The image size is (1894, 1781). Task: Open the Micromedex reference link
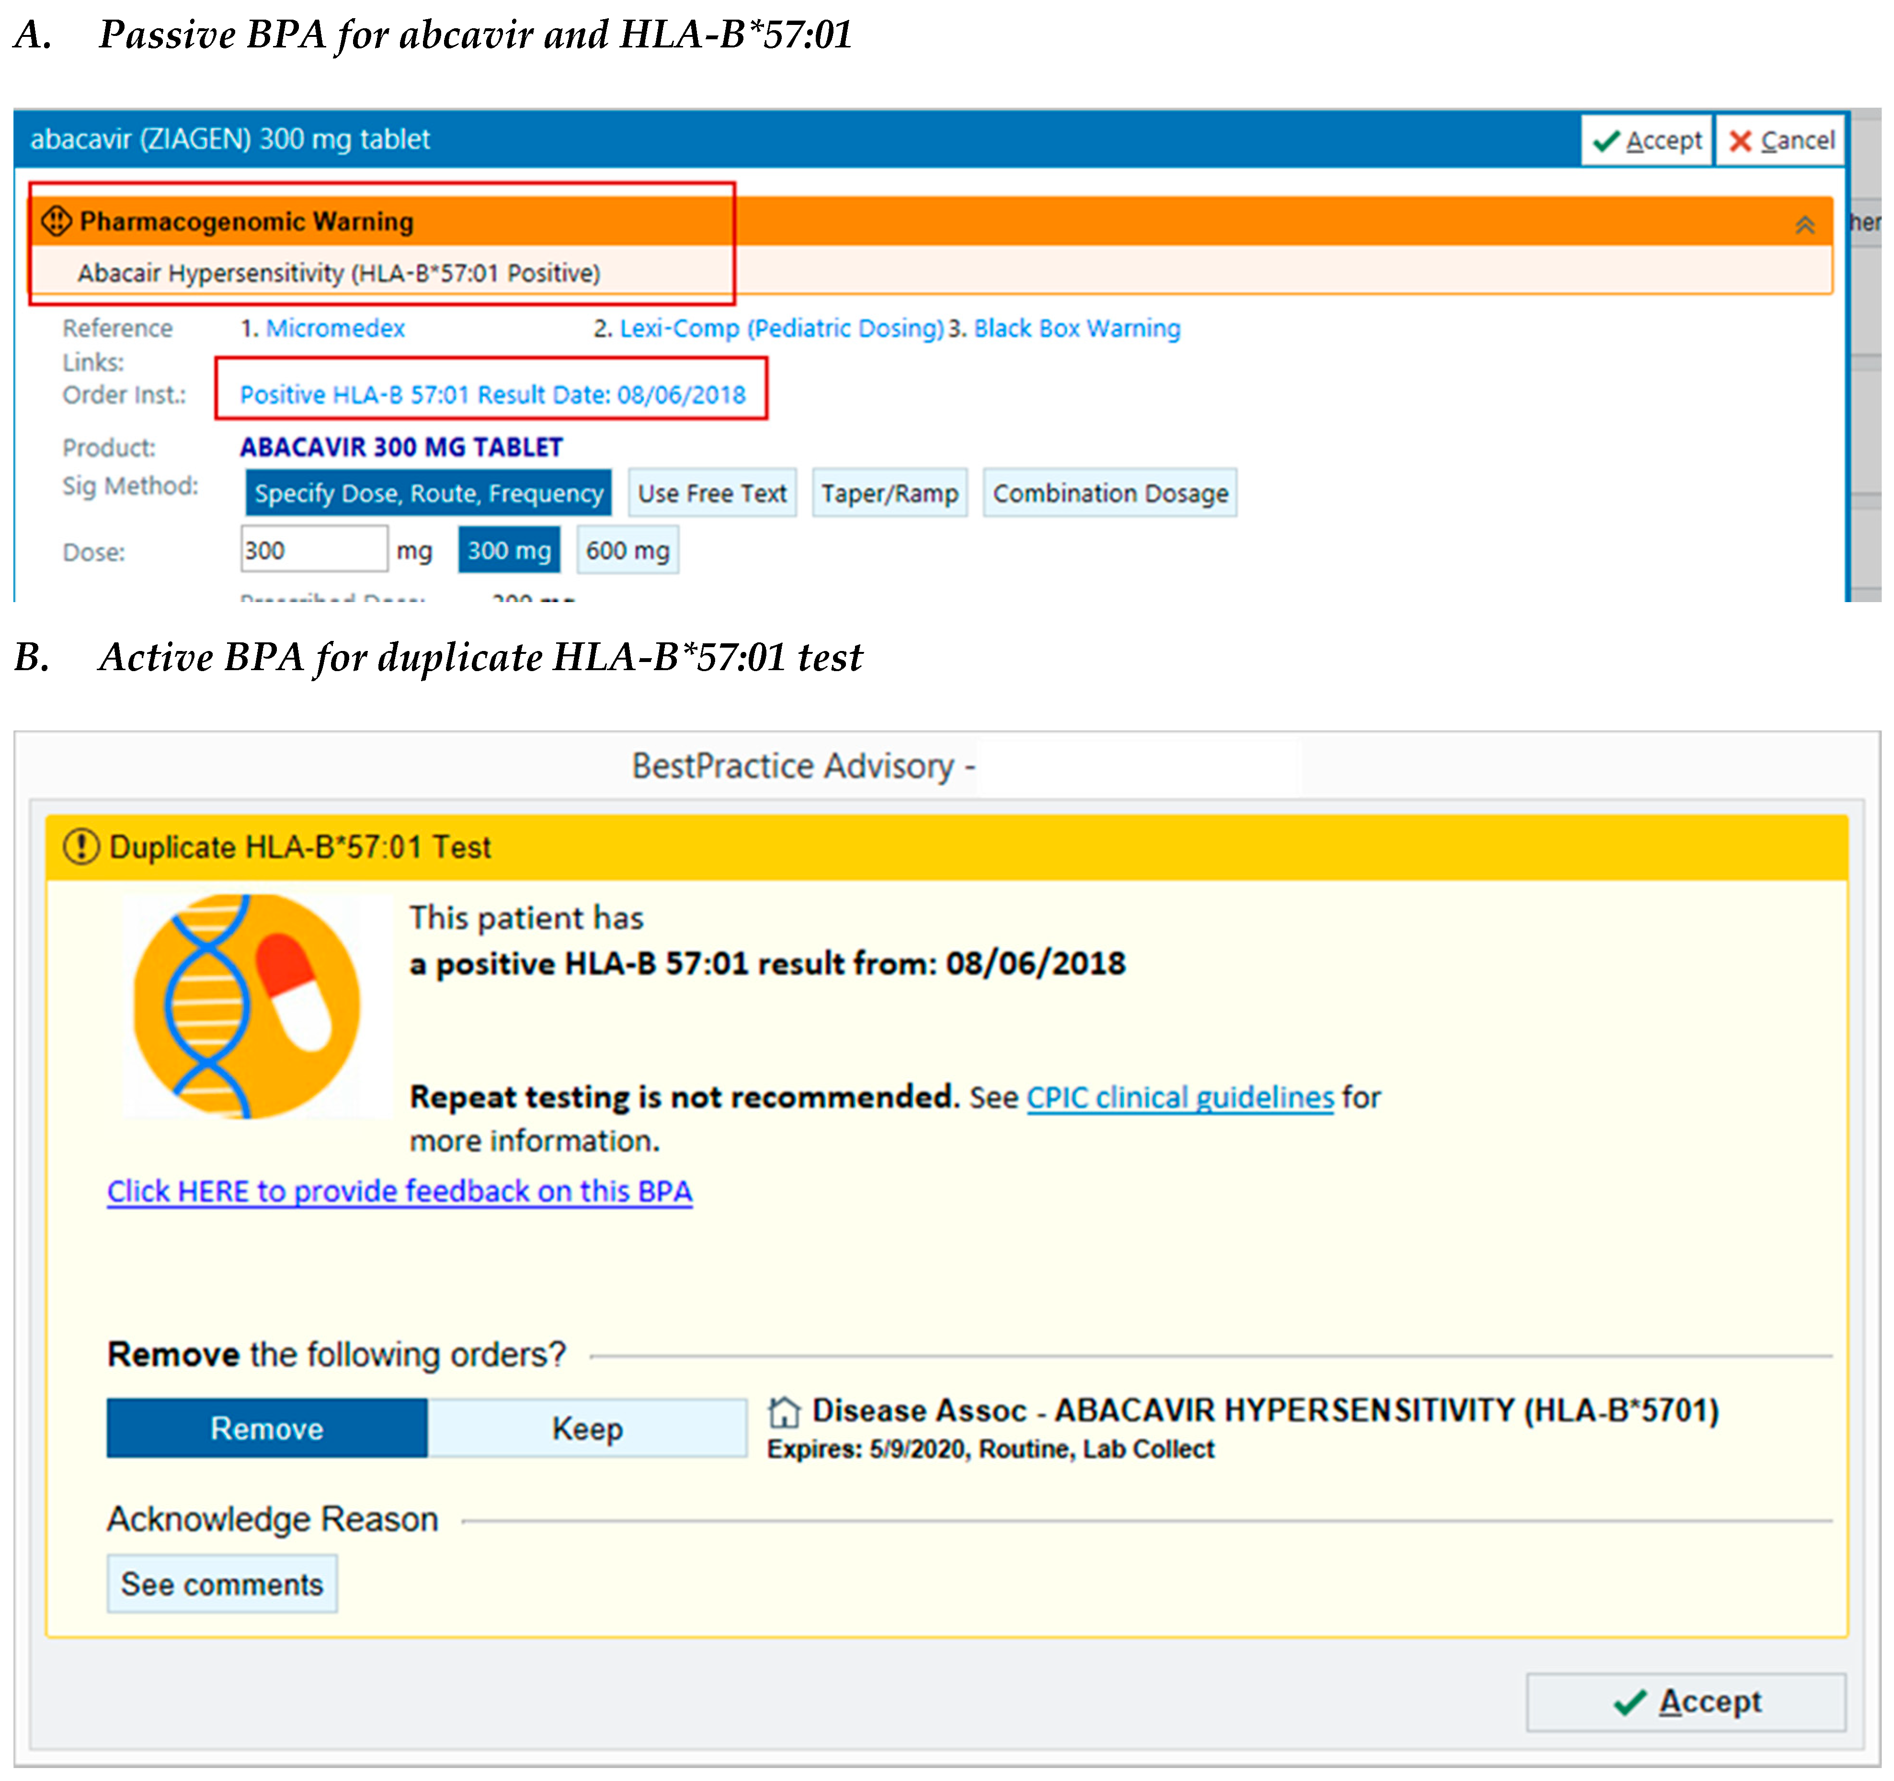pos(335,329)
